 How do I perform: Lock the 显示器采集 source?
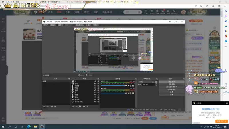[x=98, y=101]
